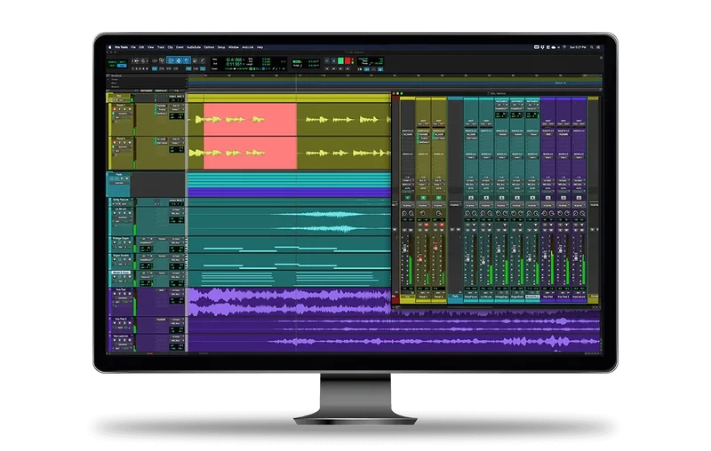711x451 pixels.
Task: Adjust Vocal 1 fader in Mix window
Action: (420, 258)
